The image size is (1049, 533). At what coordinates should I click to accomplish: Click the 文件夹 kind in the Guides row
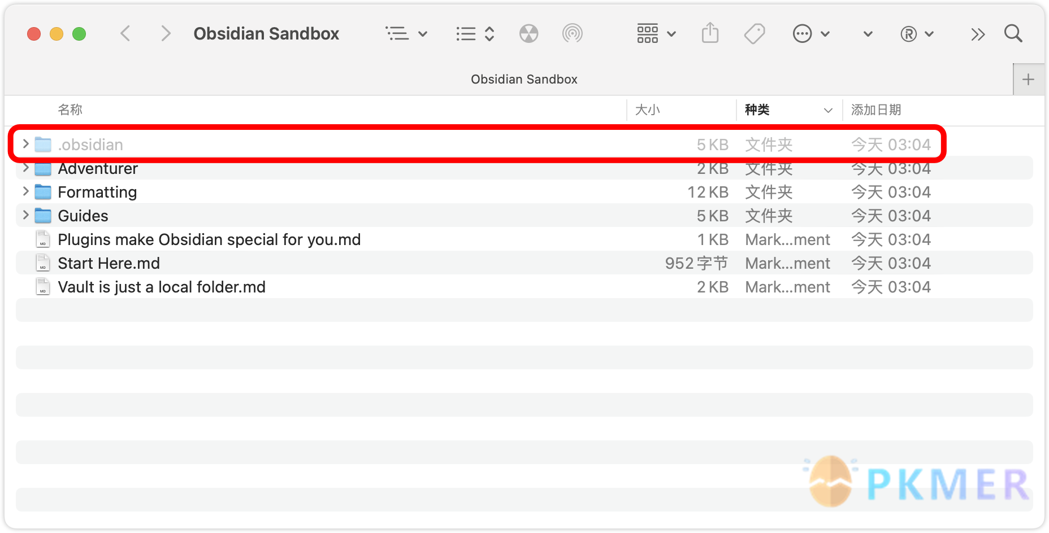point(769,216)
